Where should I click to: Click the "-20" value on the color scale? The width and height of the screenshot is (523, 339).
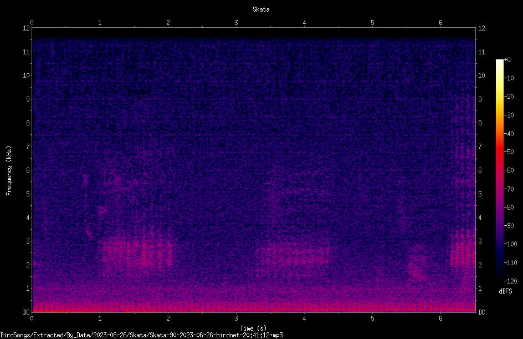pos(509,97)
